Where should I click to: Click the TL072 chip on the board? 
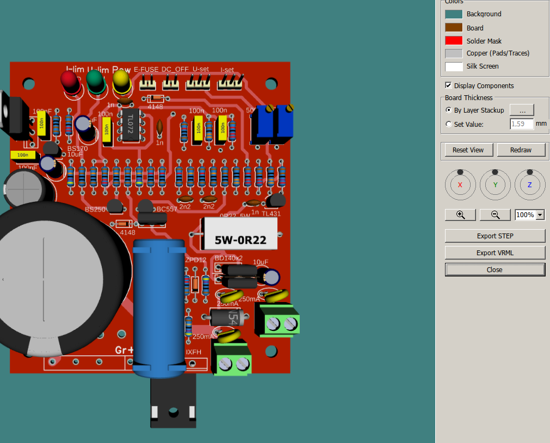130,125
